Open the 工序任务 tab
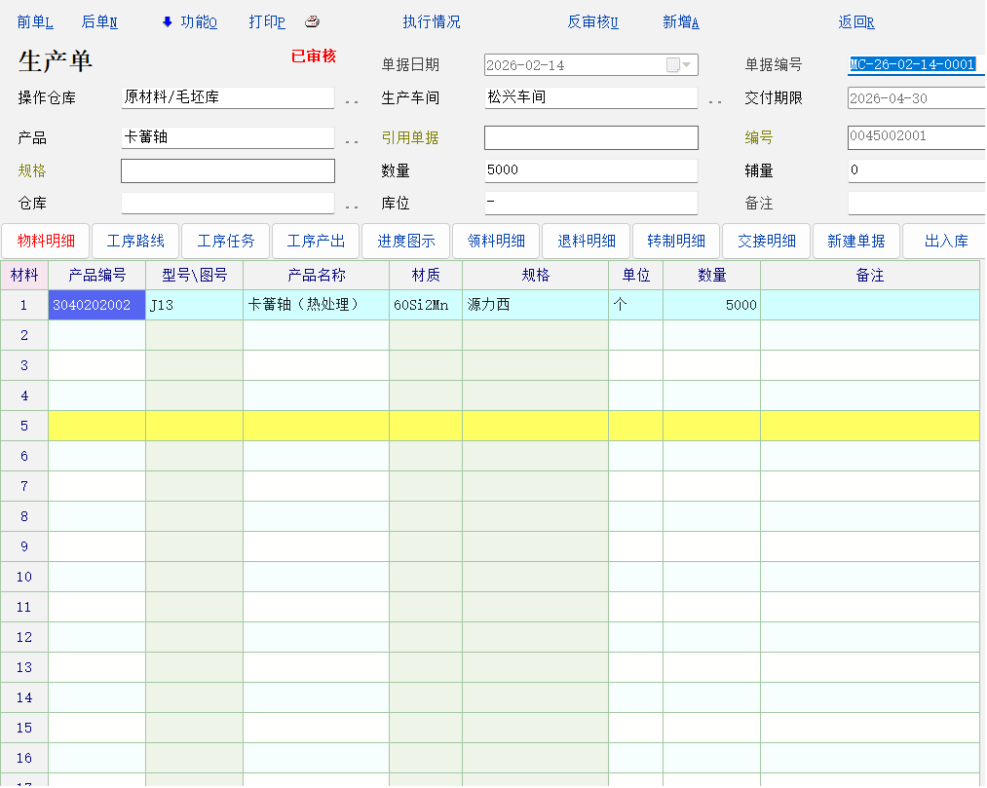This screenshot has width=987, height=788. click(226, 241)
